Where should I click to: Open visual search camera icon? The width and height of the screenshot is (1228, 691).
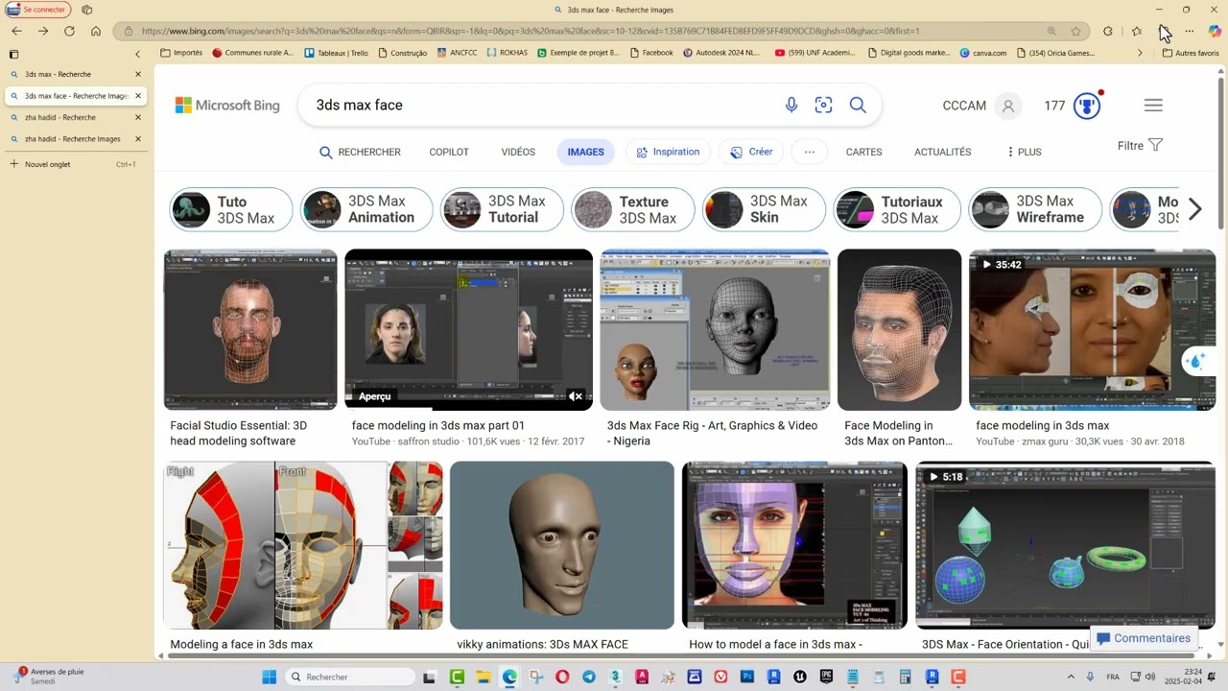click(x=823, y=106)
